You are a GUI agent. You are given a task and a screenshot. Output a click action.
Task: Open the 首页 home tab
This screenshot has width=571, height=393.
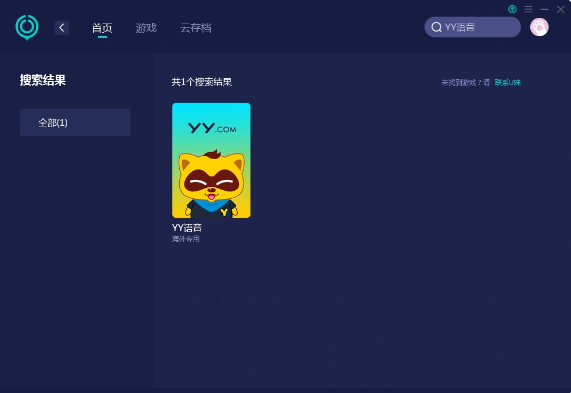tap(102, 28)
